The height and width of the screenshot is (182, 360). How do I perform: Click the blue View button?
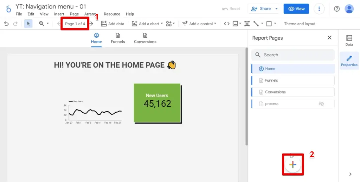pos(296,9)
